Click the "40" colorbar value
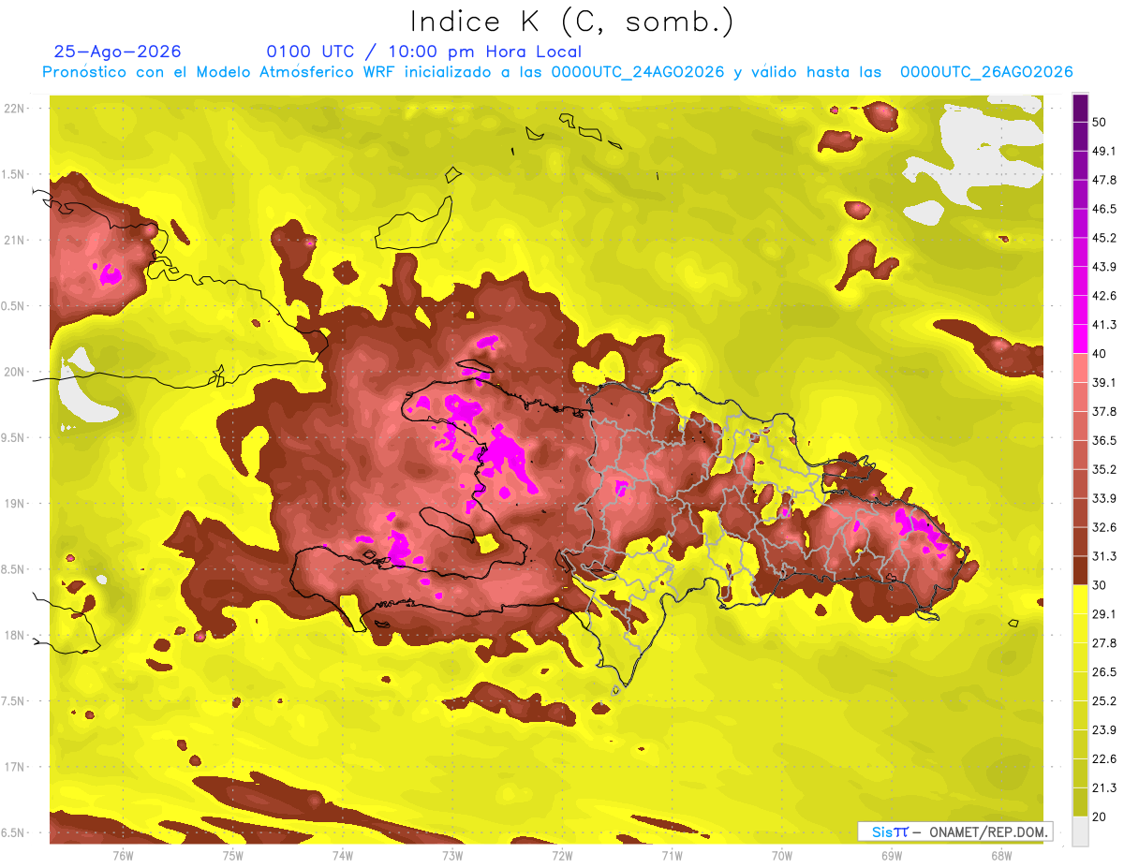 tap(1099, 354)
